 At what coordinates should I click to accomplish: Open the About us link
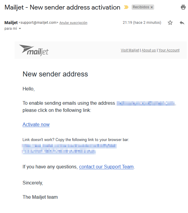(149, 50)
